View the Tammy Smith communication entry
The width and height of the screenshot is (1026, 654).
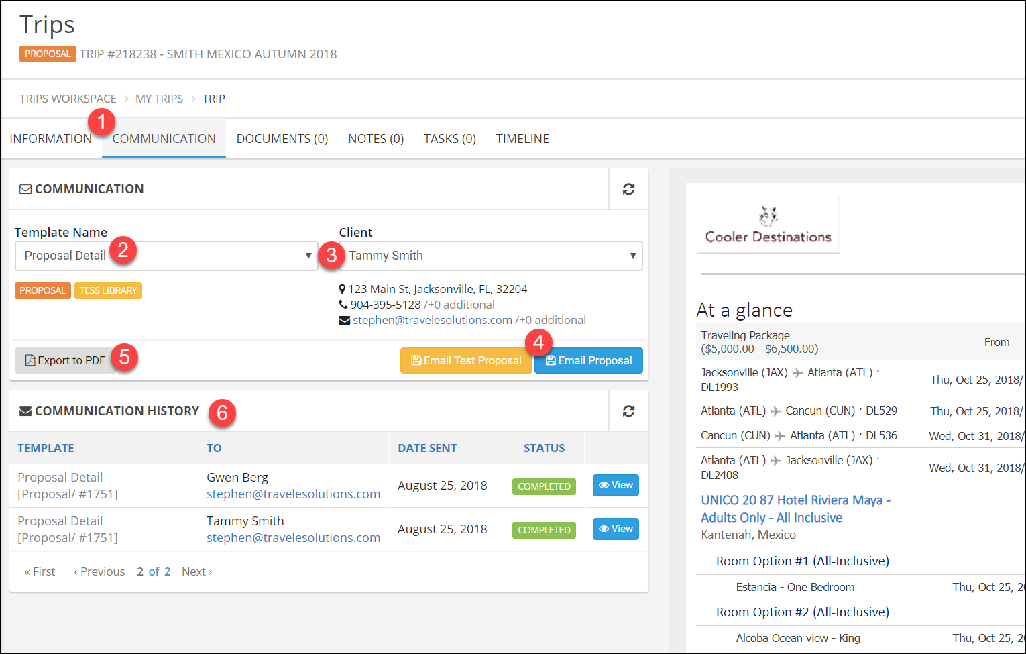pos(616,529)
